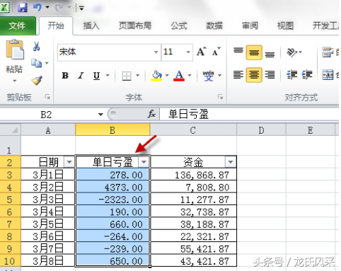Click the Borders icon
This screenshot has width=341, height=271.
coord(127,76)
